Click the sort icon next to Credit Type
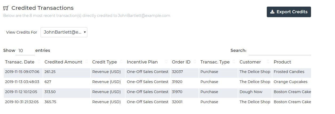Screen dimensions: 335x114 tap(121, 62)
